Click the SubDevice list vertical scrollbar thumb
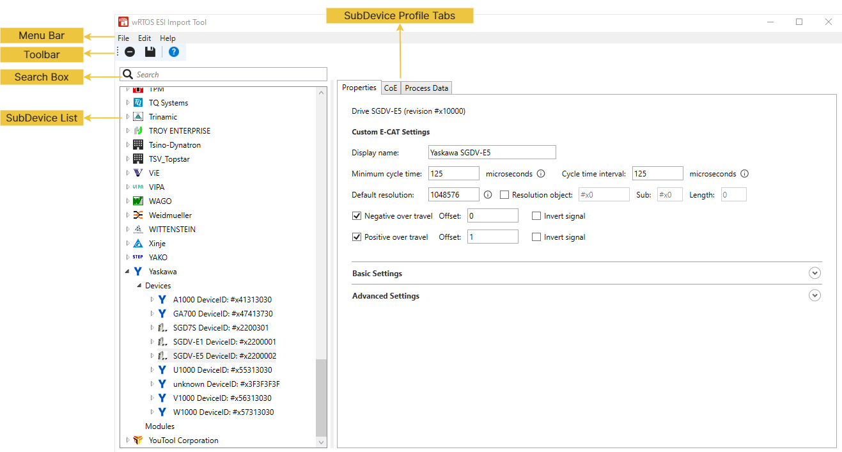842x452 pixels. (x=321, y=396)
